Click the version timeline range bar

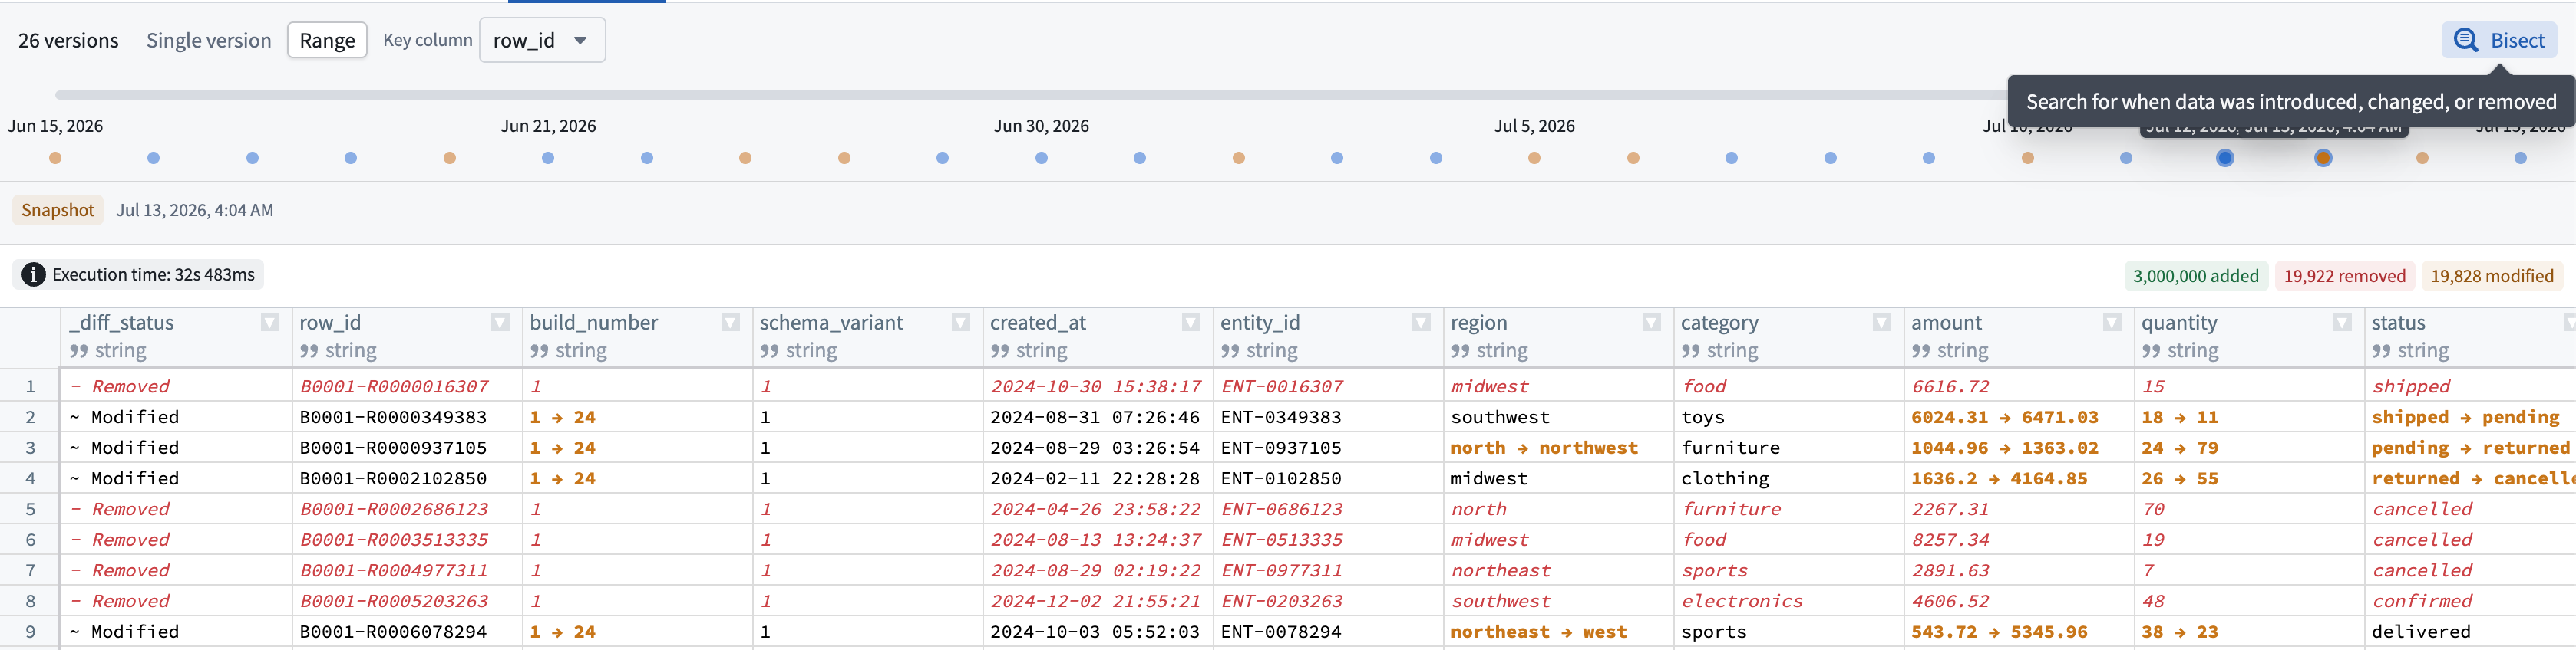(x=1030, y=95)
